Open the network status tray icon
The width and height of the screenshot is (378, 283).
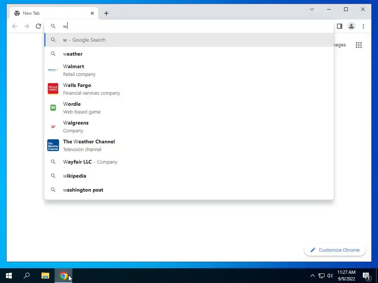(x=322, y=276)
